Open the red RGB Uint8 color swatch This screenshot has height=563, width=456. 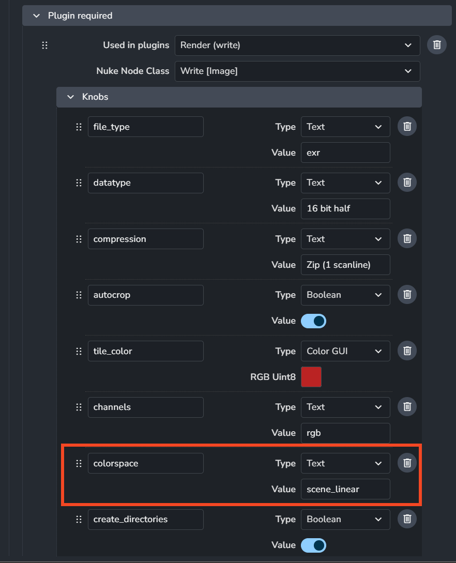(311, 377)
